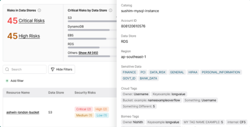Click the FINANCE sensitive data tag
Viewport: 250px width, 127px height.
pos(129,72)
